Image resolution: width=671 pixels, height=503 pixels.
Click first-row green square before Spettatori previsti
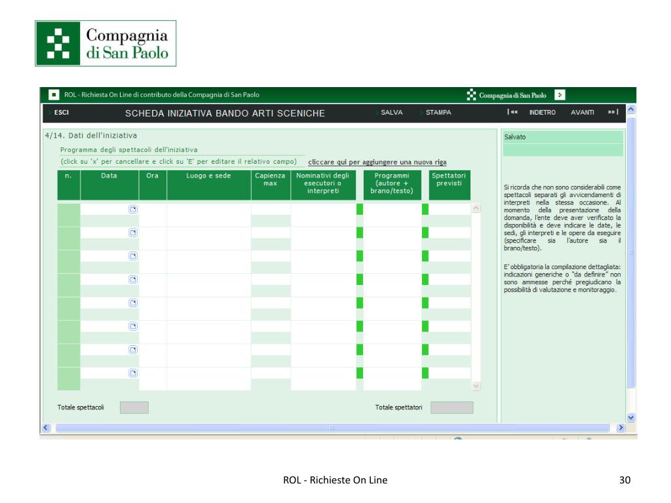pos(425,209)
